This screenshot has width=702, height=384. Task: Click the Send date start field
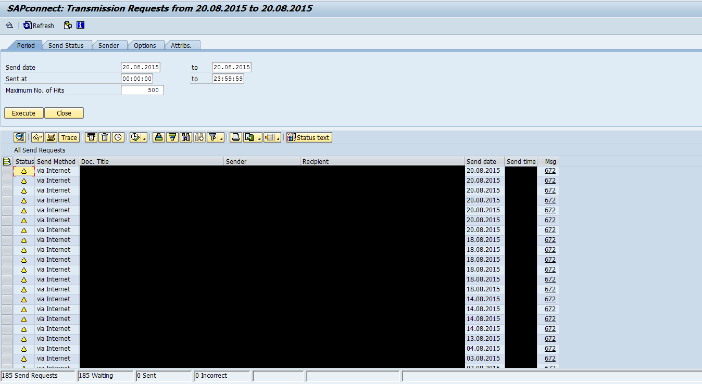click(x=141, y=67)
